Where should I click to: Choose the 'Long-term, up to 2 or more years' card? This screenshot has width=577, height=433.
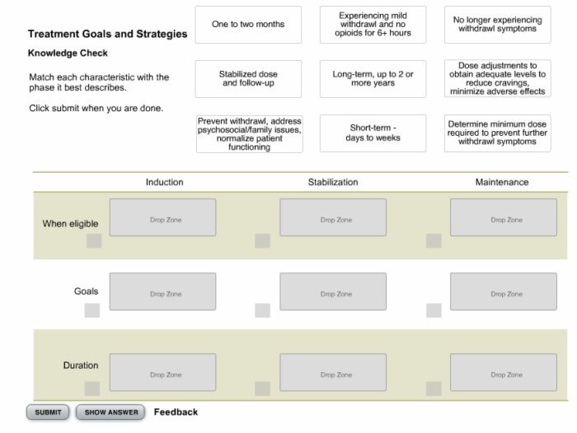tap(373, 79)
